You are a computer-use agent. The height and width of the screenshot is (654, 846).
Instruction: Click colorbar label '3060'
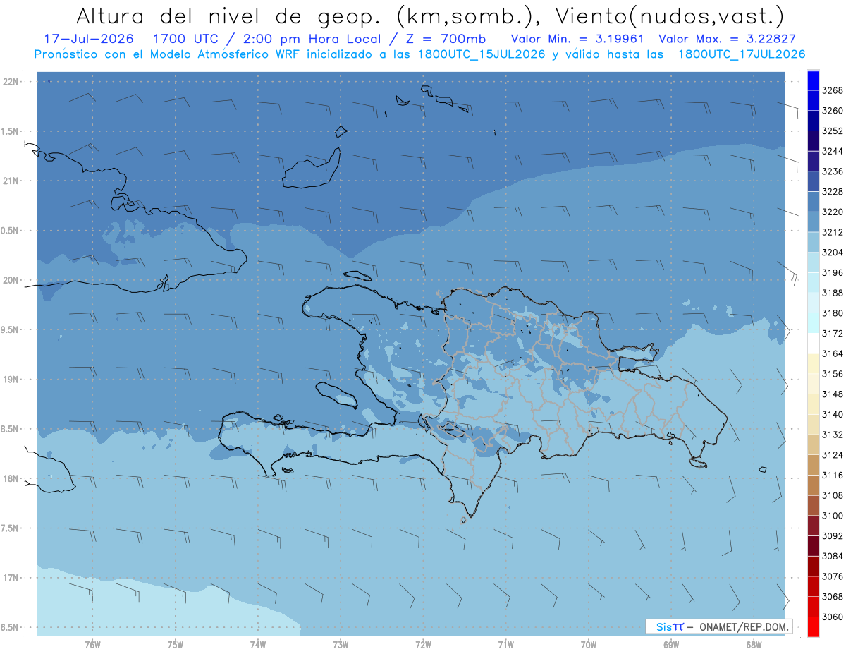[833, 617]
